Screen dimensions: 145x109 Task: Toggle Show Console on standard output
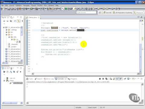point(117,79)
